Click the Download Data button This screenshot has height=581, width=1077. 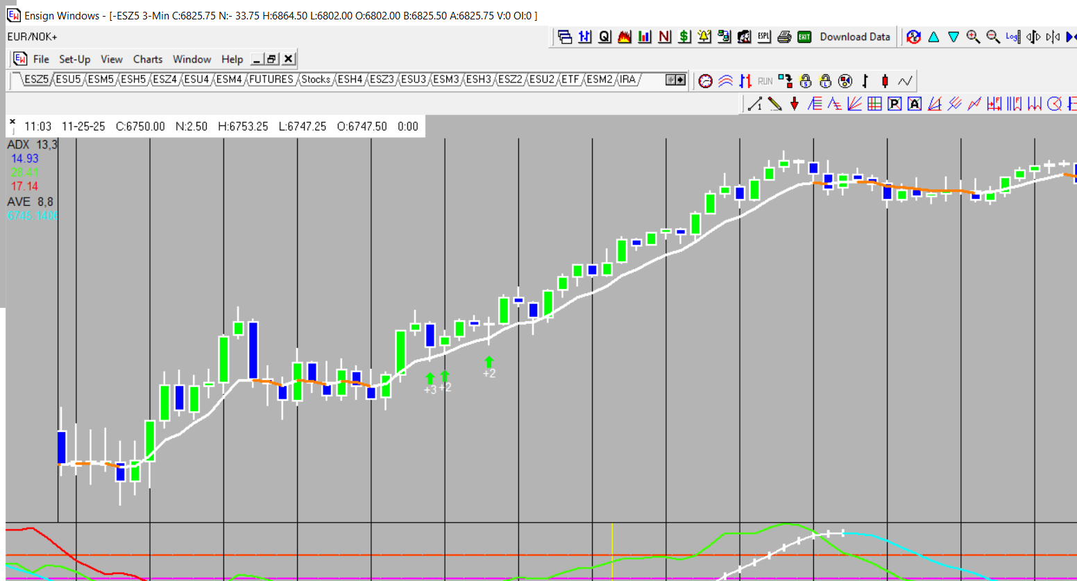854,37
